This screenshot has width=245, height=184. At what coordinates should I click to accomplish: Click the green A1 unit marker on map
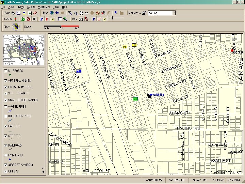135,99
